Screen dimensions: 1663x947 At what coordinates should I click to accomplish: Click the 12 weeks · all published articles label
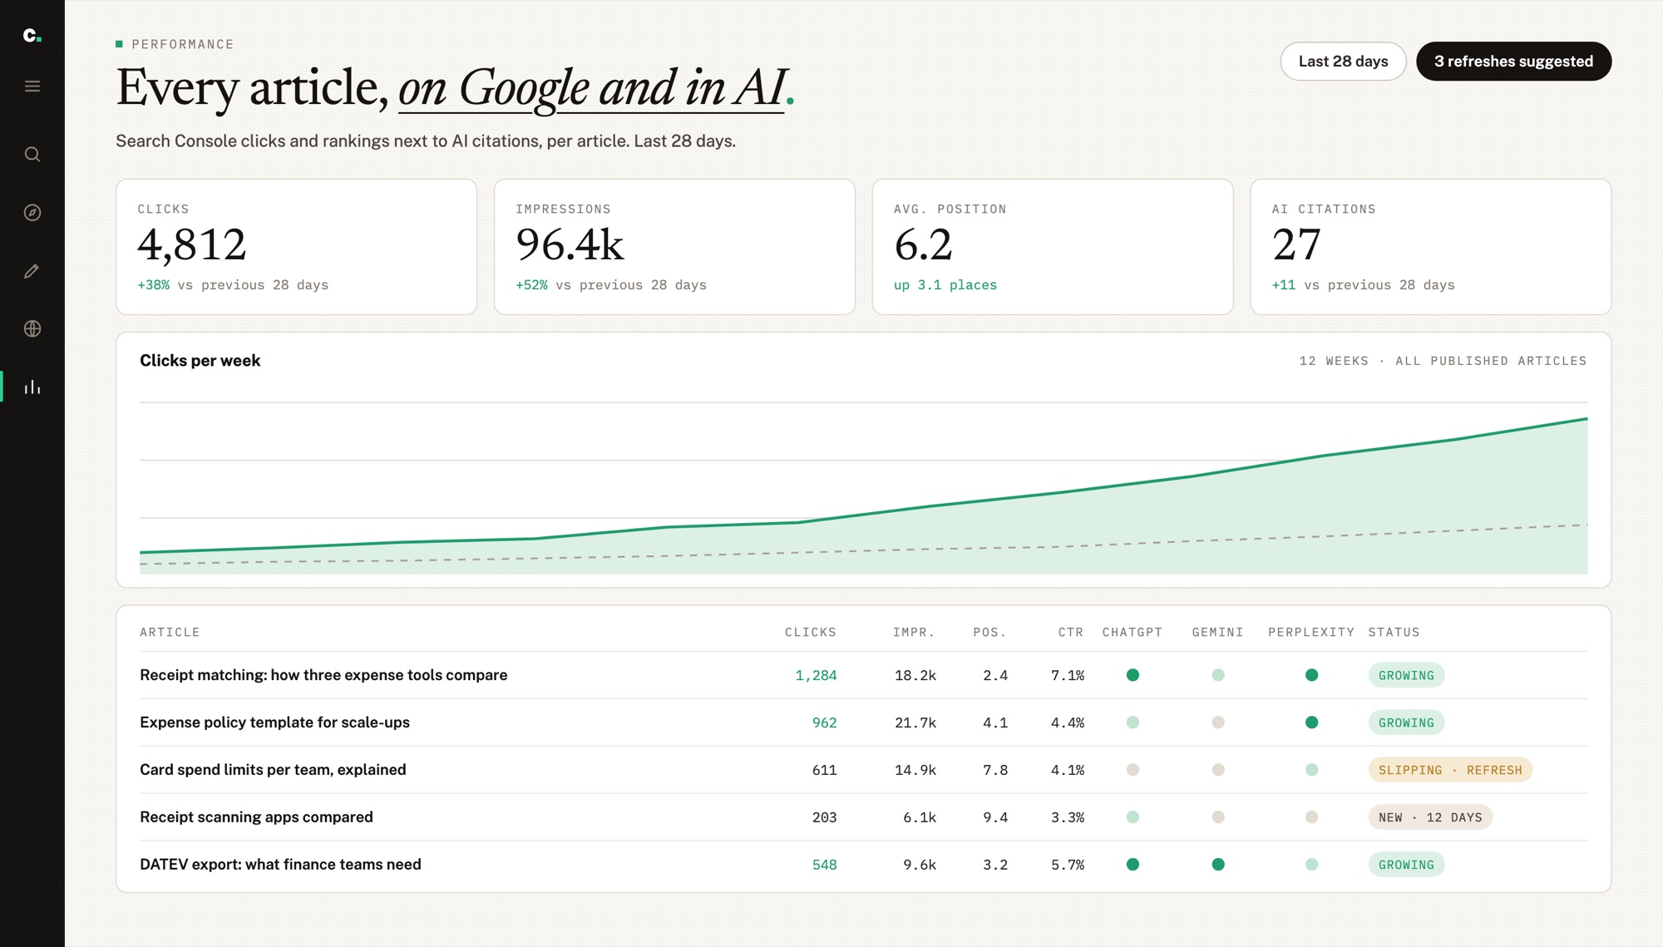1443,361
